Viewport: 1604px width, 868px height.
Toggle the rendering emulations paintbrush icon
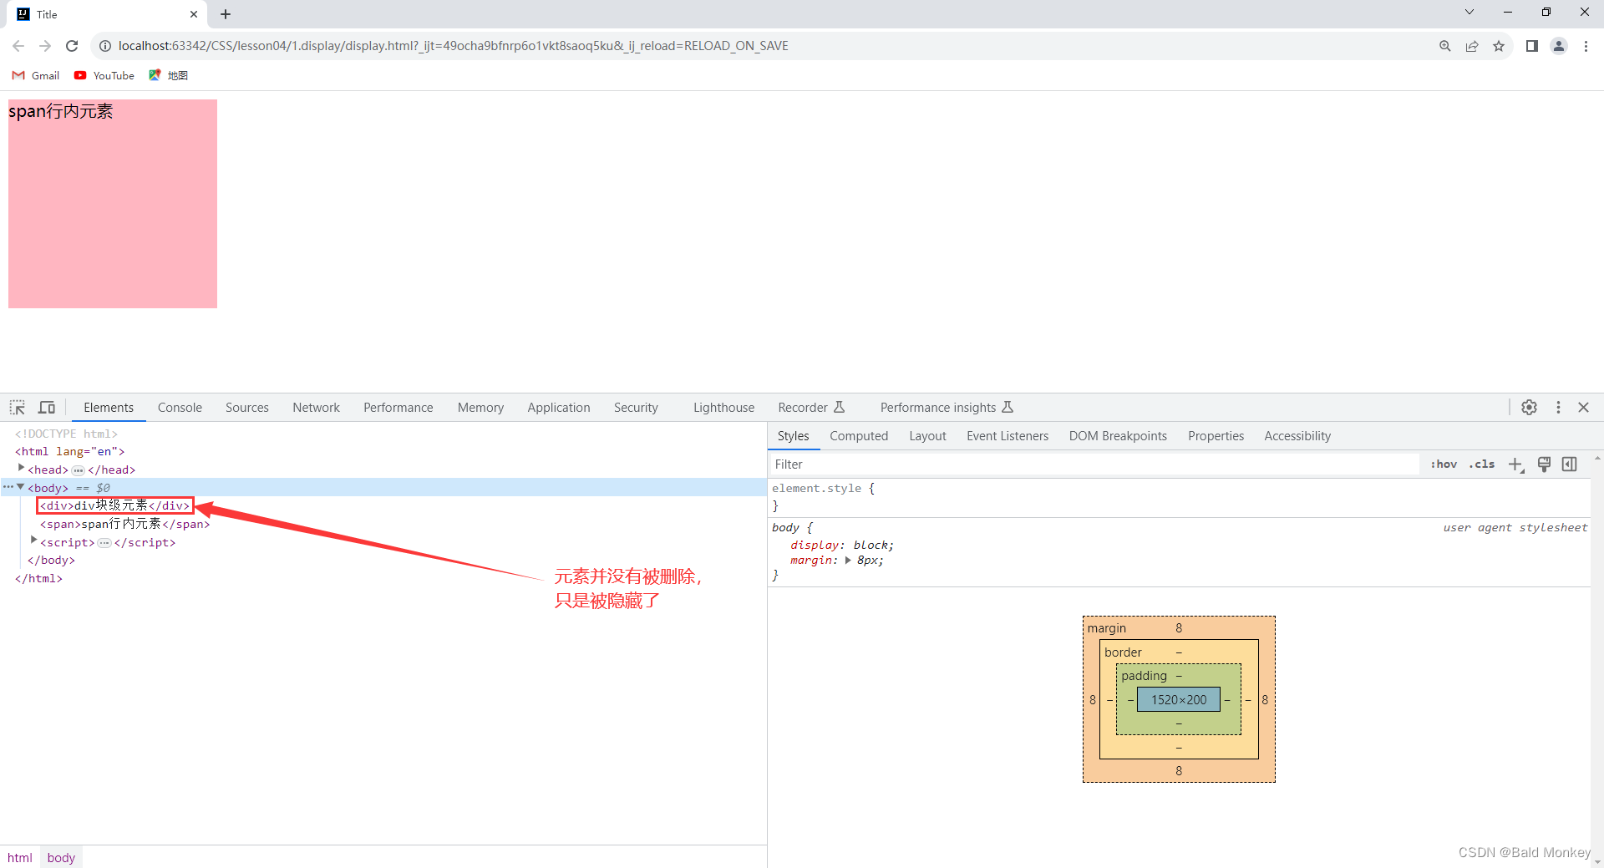pyautogui.click(x=1544, y=464)
